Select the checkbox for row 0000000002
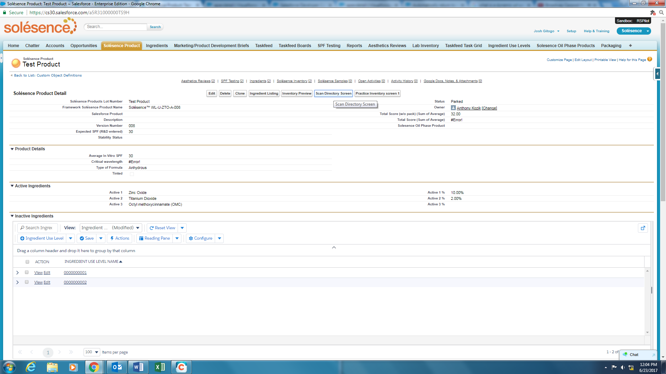The width and height of the screenshot is (666, 374). [27, 282]
